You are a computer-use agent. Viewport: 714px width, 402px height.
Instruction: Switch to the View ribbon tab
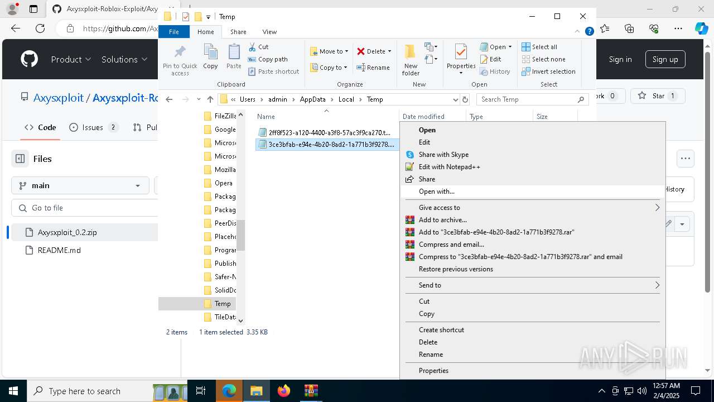269,32
